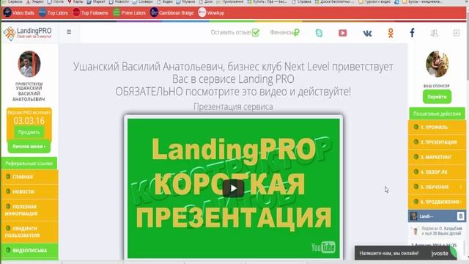The width and height of the screenshot is (469, 264).
Task: Click the Skype icon in header
Action: point(319,33)
